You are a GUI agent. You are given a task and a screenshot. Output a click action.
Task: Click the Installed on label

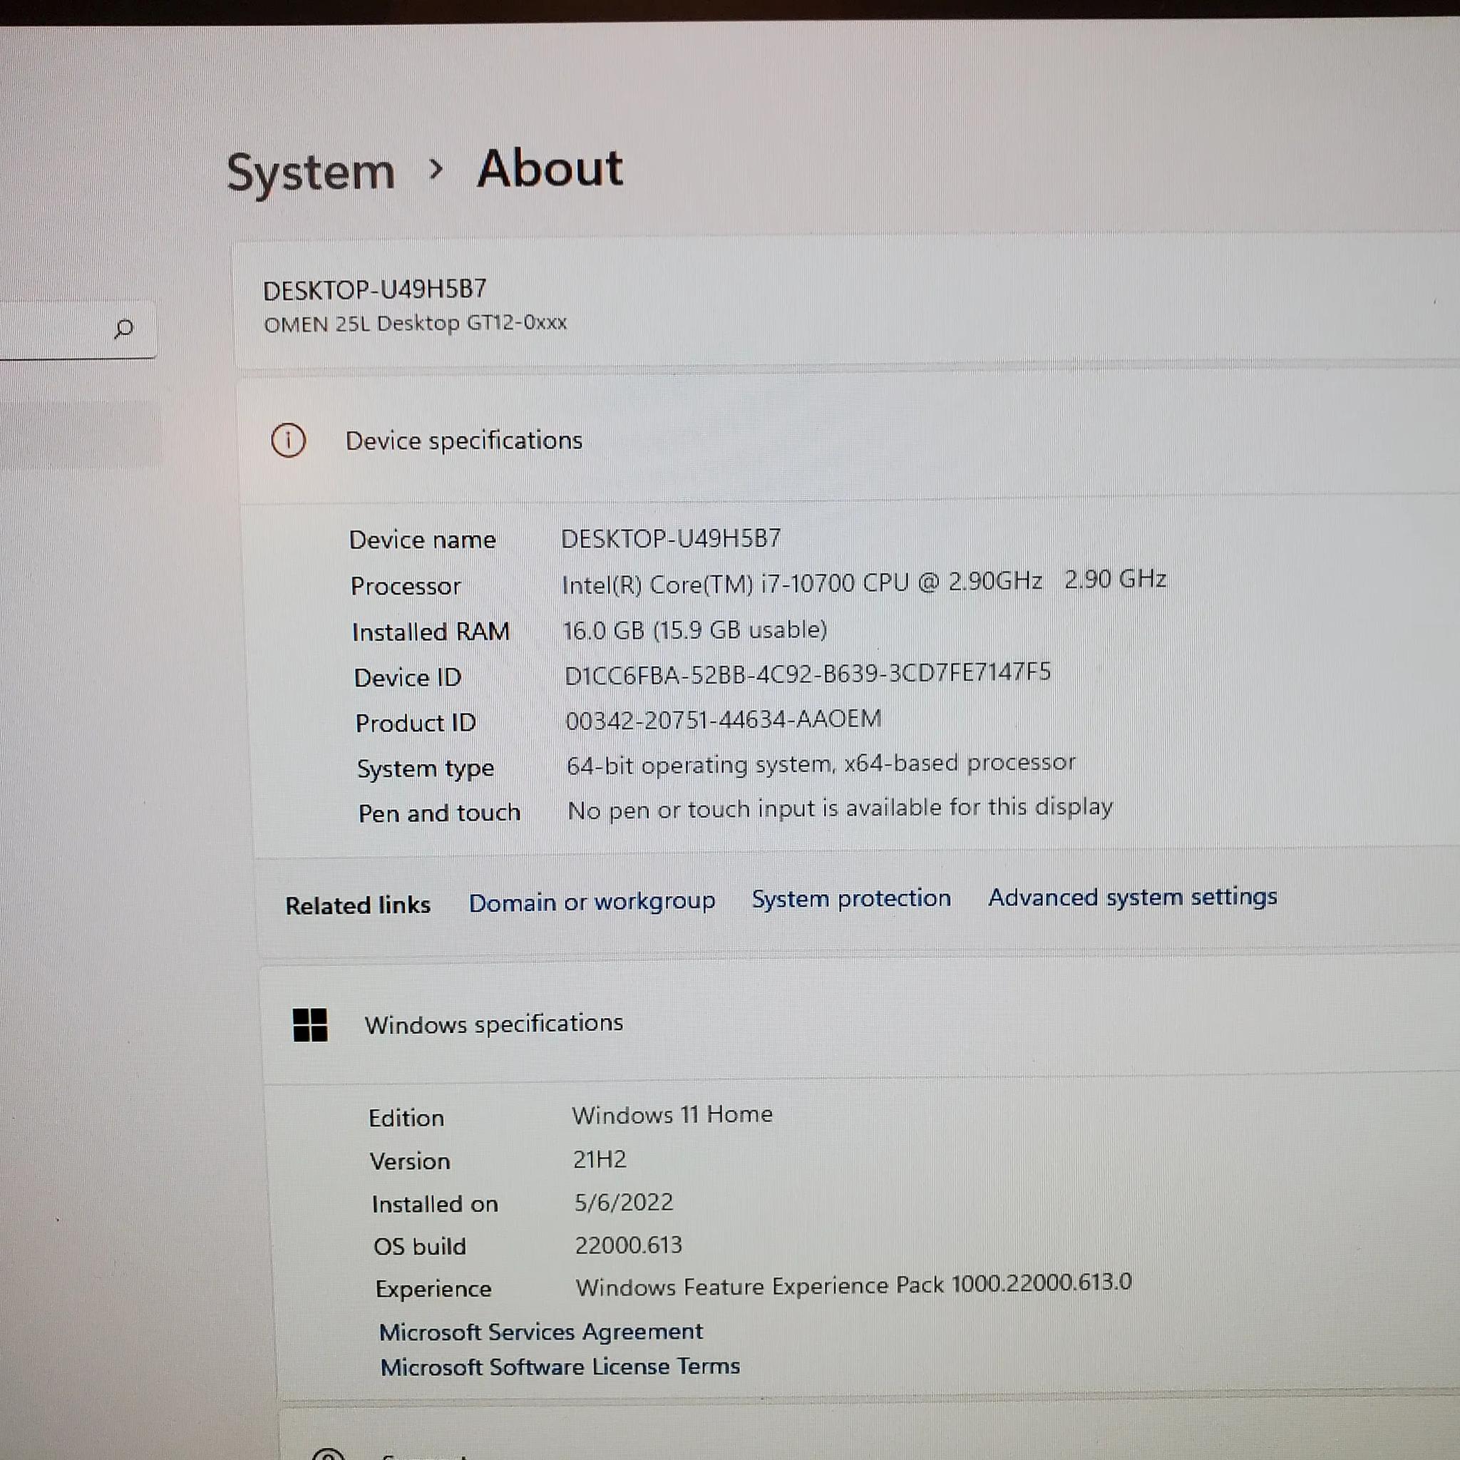pyautogui.click(x=435, y=1205)
